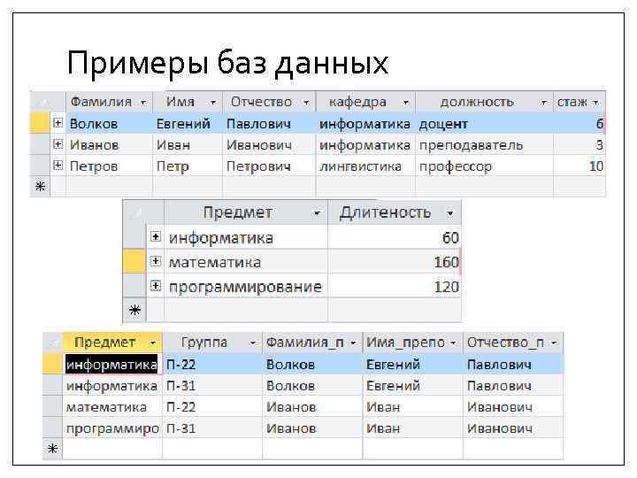The width and height of the screenshot is (637, 478).
Task: Open the Имя column filter dropdown
Action: [x=213, y=103]
